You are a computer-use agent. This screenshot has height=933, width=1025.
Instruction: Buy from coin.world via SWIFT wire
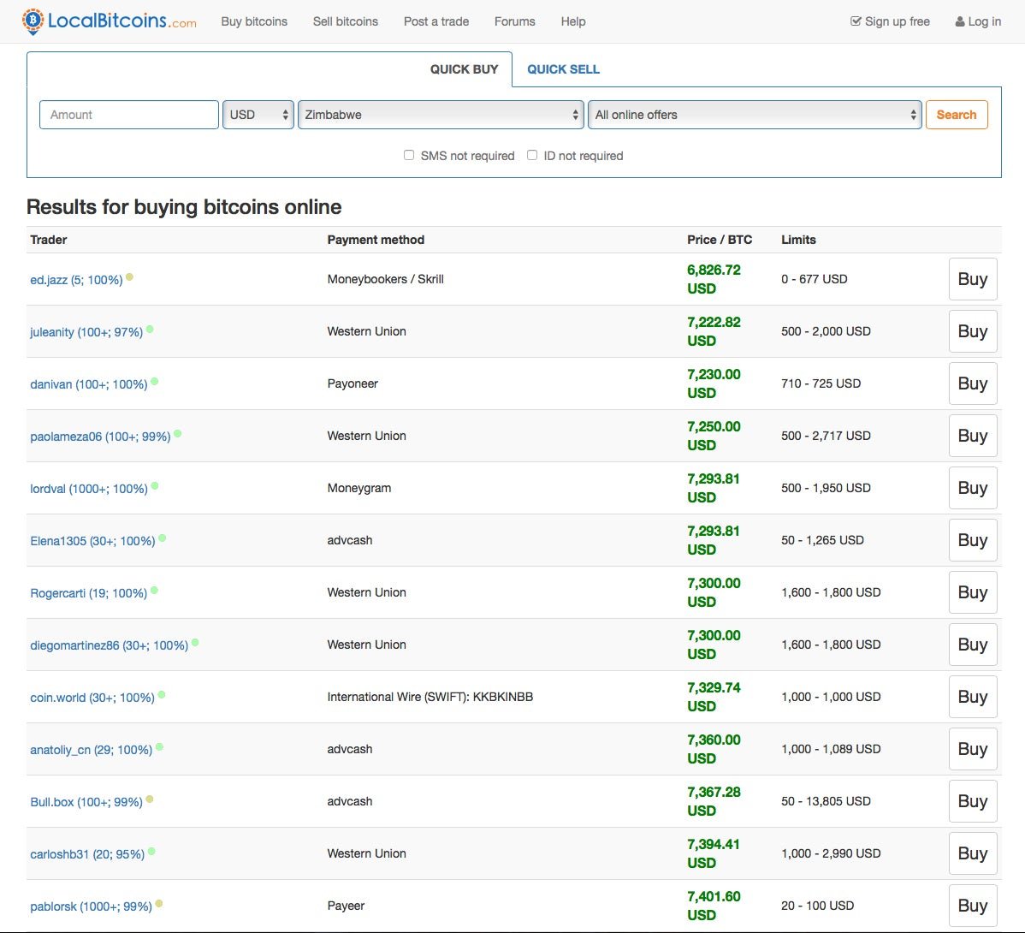click(x=973, y=697)
